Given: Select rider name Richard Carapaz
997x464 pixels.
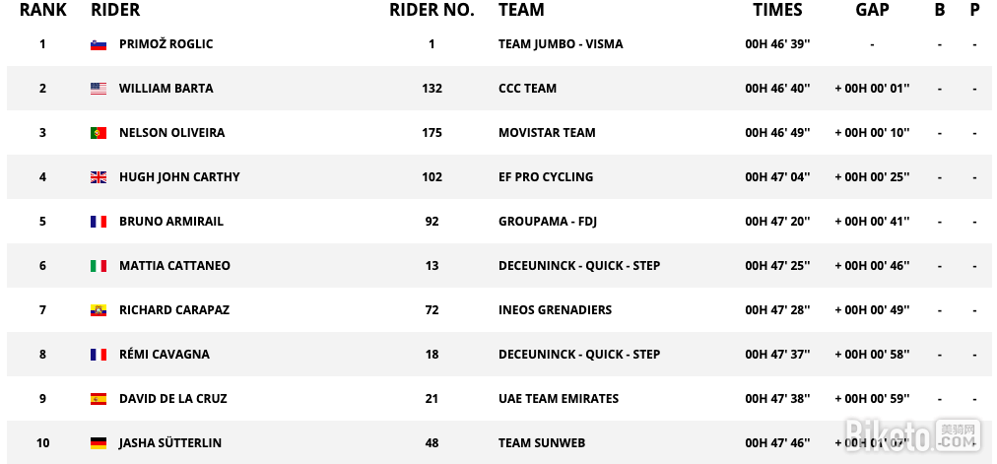Looking at the screenshot, I should tap(173, 310).
